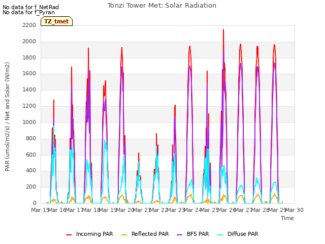Click the cyan Diffuse PAR legend swatch

click(x=220, y=235)
